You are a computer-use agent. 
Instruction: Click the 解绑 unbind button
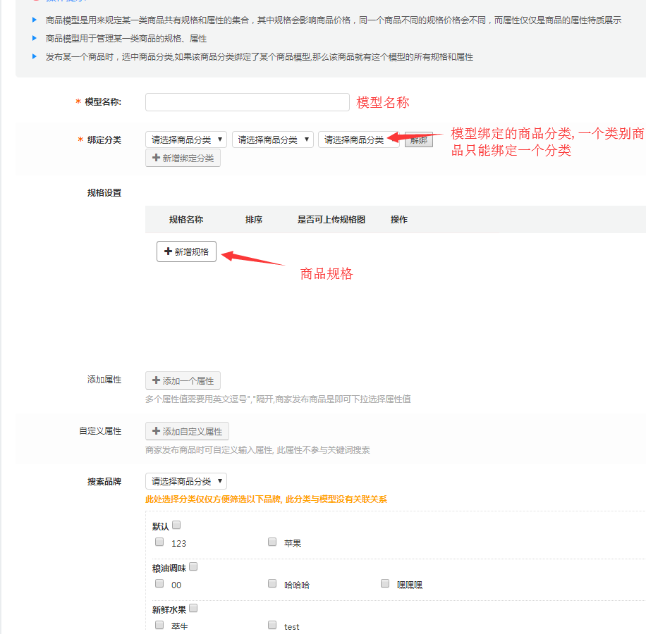418,139
